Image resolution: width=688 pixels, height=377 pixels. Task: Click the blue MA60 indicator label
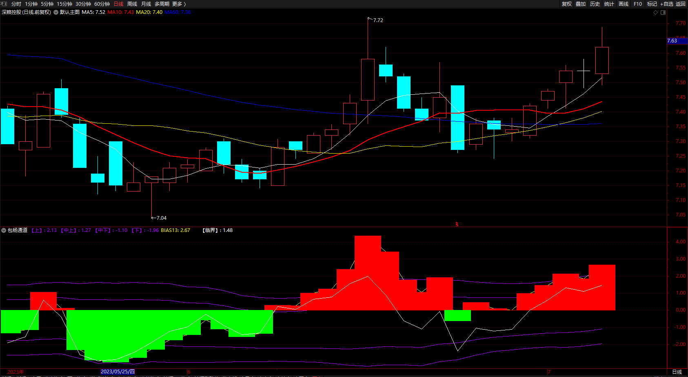(178, 12)
